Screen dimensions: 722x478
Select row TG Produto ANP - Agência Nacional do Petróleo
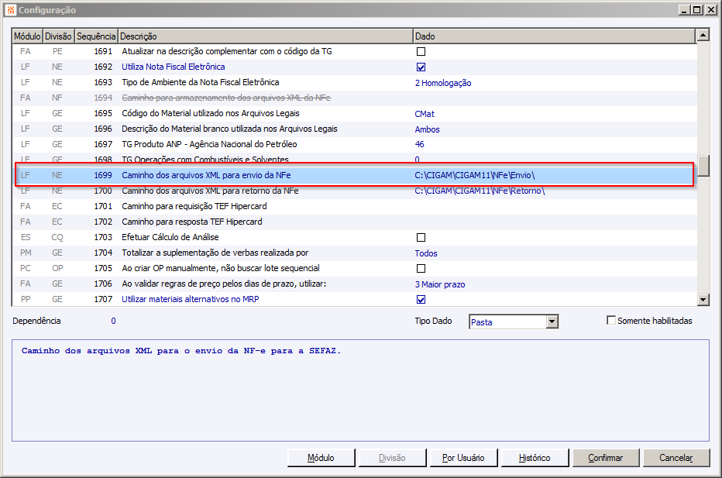355,145
